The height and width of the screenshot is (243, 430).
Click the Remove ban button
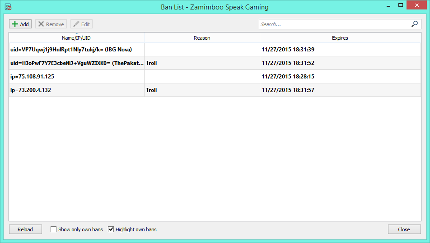click(x=51, y=24)
